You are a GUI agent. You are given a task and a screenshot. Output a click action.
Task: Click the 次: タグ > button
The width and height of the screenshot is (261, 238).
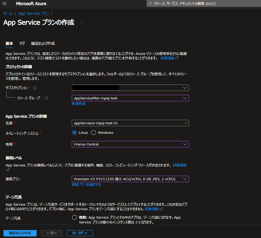(80, 233)
